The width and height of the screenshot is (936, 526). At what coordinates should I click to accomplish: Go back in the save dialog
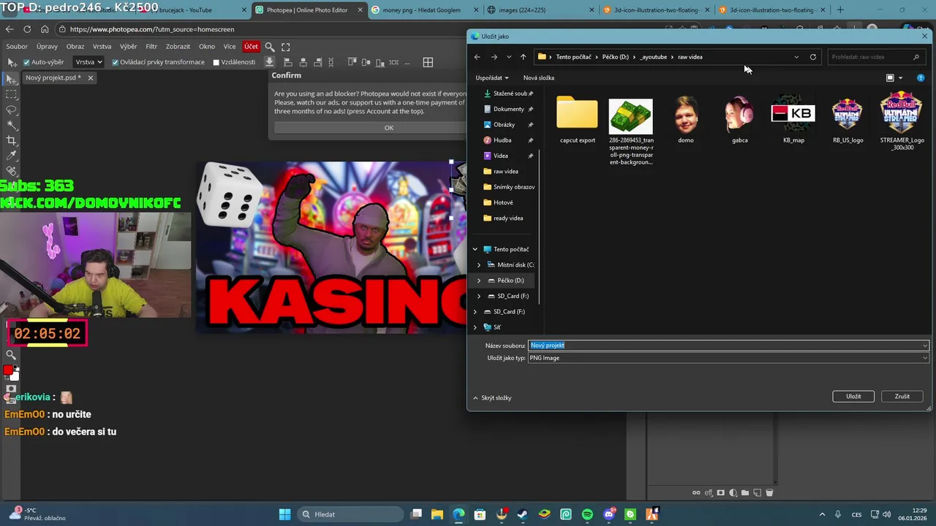pyautogui.click(x=478, y=57)
